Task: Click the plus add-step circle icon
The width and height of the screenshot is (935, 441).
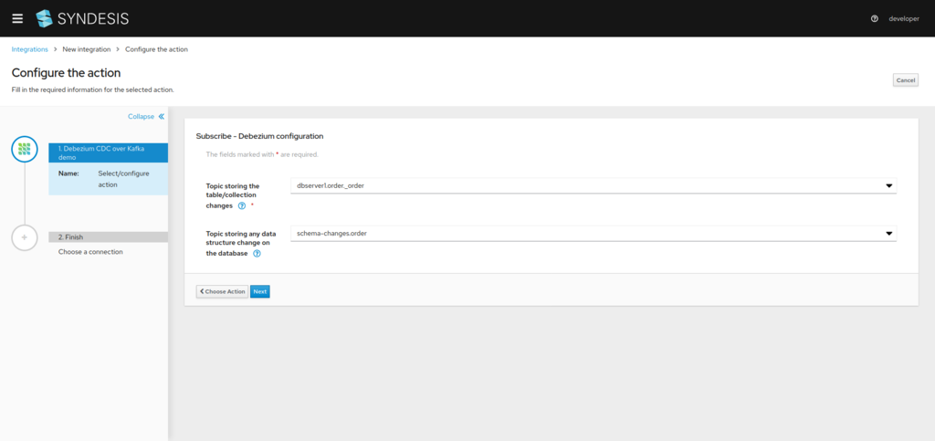Action: 25,237
